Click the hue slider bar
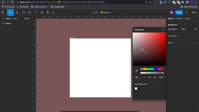199x112 pixels. click(152, 69)
